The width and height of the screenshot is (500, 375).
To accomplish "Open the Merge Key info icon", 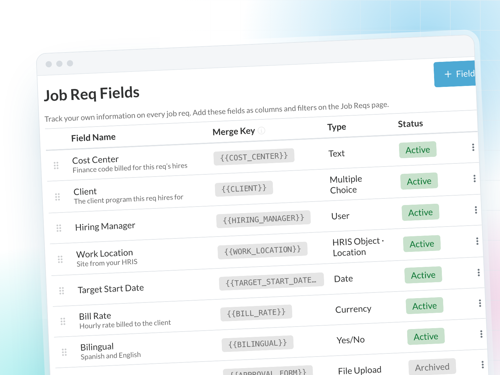I will coord(262,131).
